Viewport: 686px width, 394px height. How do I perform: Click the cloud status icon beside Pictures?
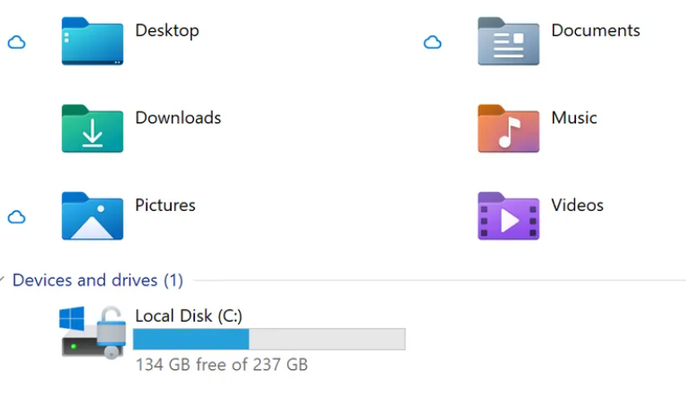(17, 217)
